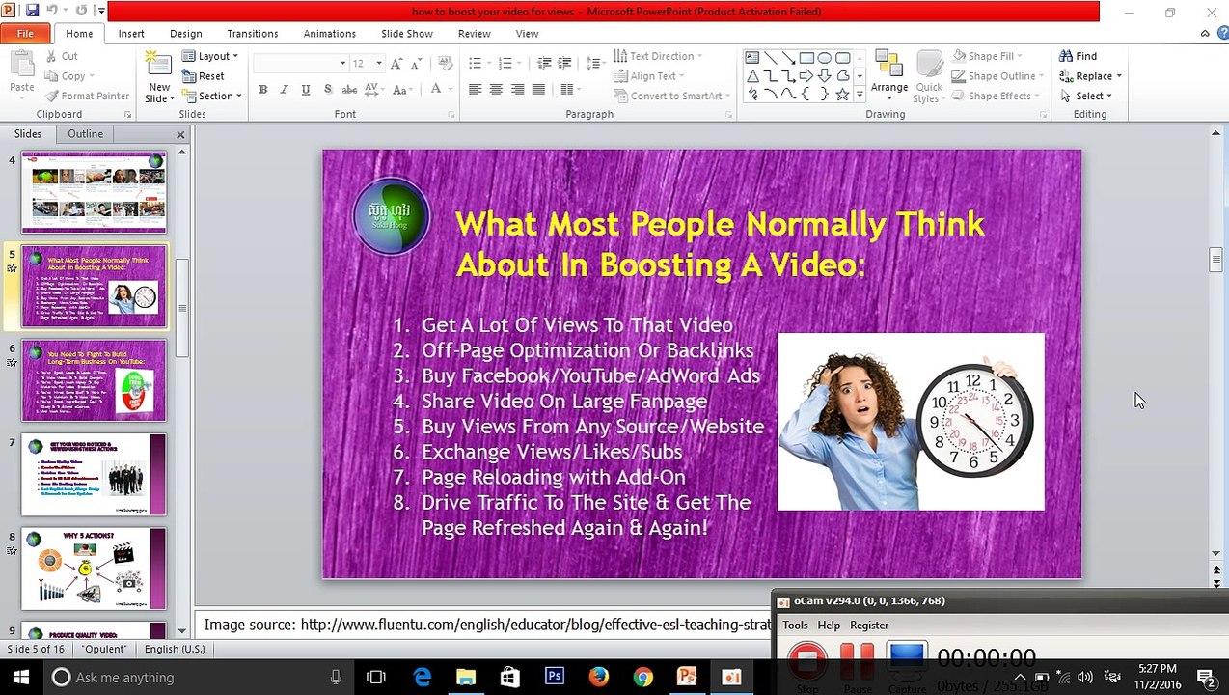Select the Rounded Rectangle shape
The height and width of the screenshot is (695, 1229).
tap(842, 57)
